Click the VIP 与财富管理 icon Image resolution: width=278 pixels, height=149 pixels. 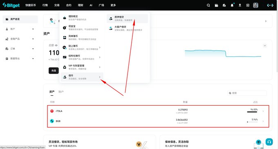point(65,67)
